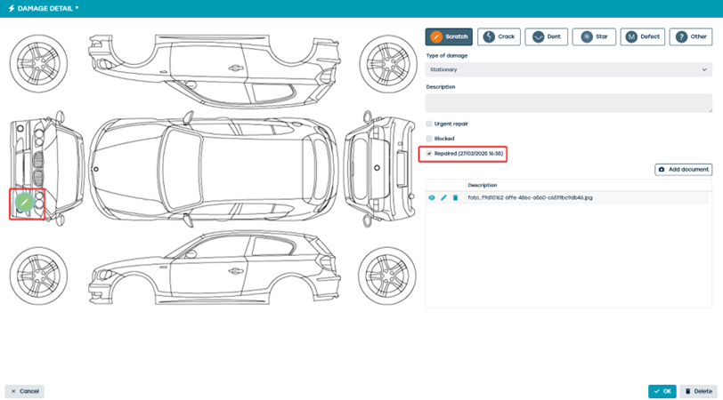723x400 pixels.
Task: Confirm with the OK button
Action: [x=662, y=391]
